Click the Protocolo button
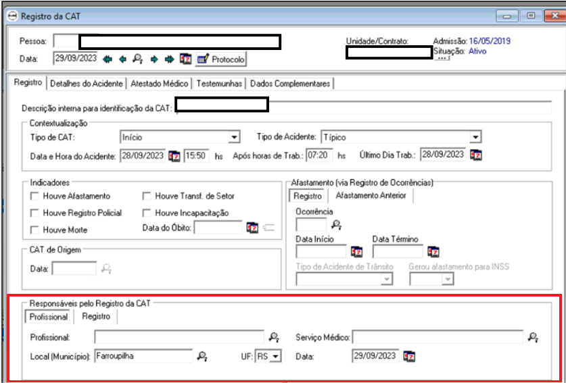 click(x=221, y=59)
